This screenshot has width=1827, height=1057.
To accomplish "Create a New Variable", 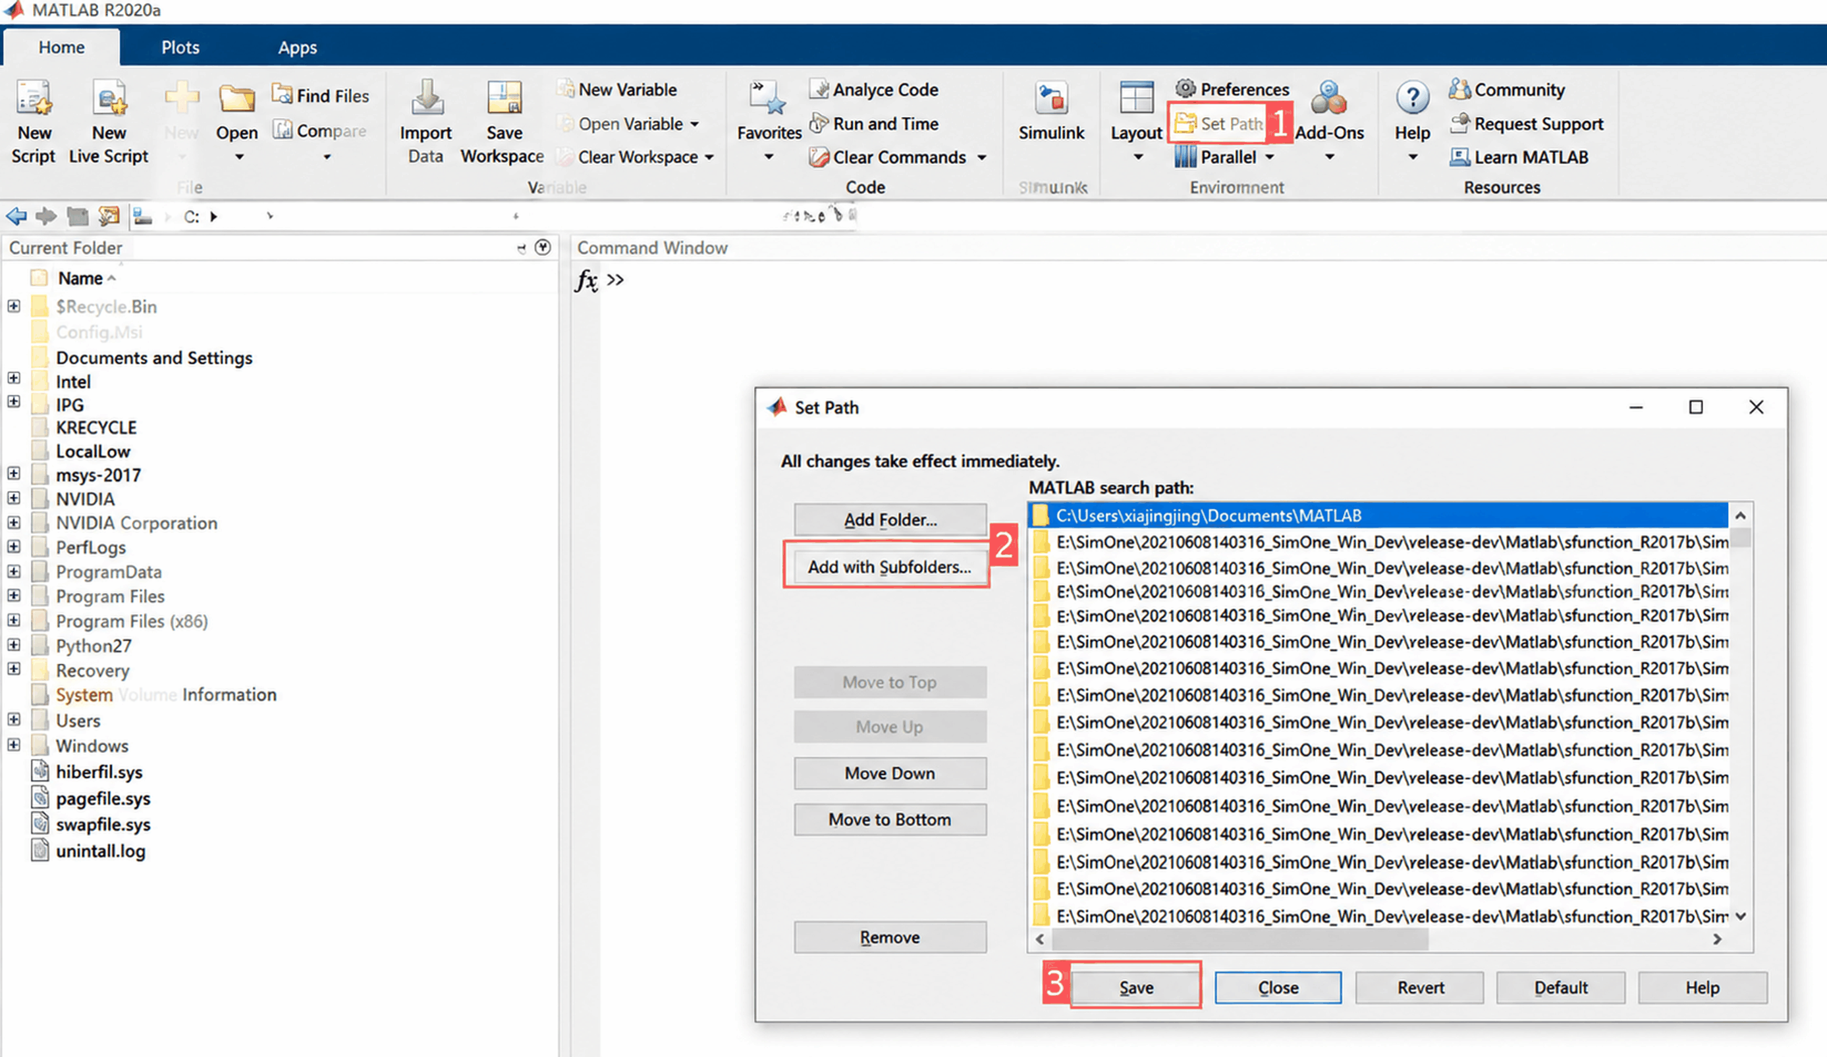I will [618, 89].
